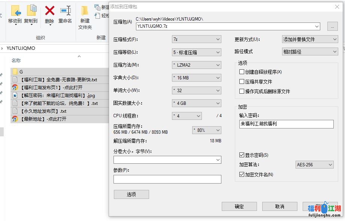Open 【福利江湖发布页1】 browser shortcut
This screenshot has width=345, height=221.
(x=47, y=87)
